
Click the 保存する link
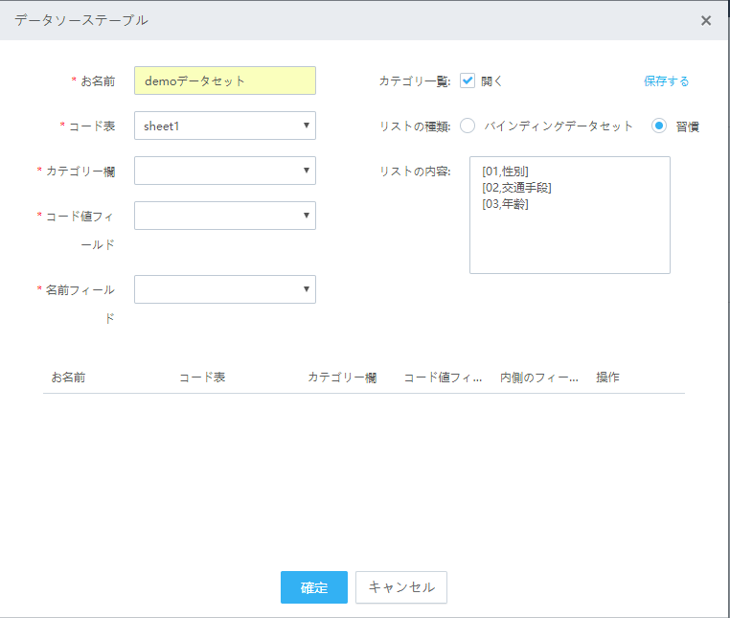tap(666, 81)
